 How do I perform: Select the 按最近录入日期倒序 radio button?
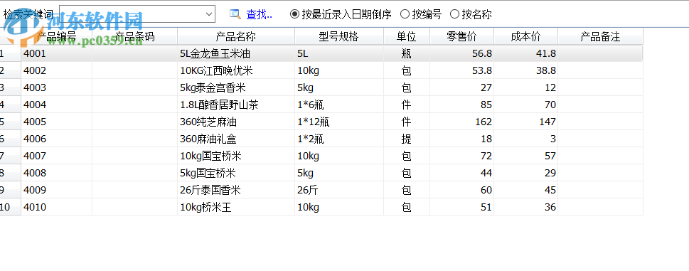click(x=294, y=14)
